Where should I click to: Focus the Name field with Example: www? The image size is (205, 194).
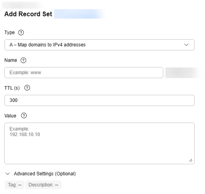84,73
